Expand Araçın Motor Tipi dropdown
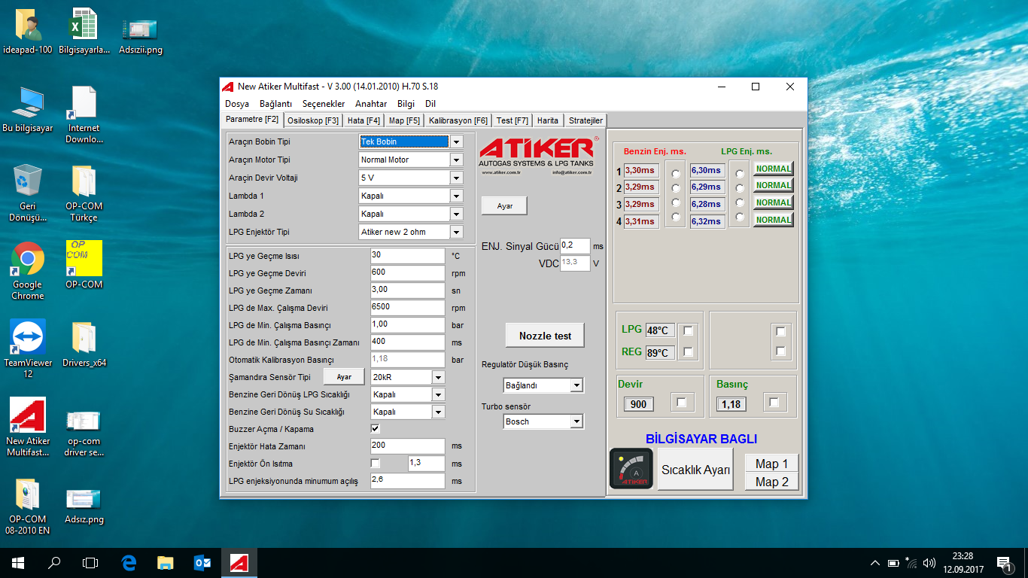The height and width of the screenshot is (578, 1028). (456, 160)
